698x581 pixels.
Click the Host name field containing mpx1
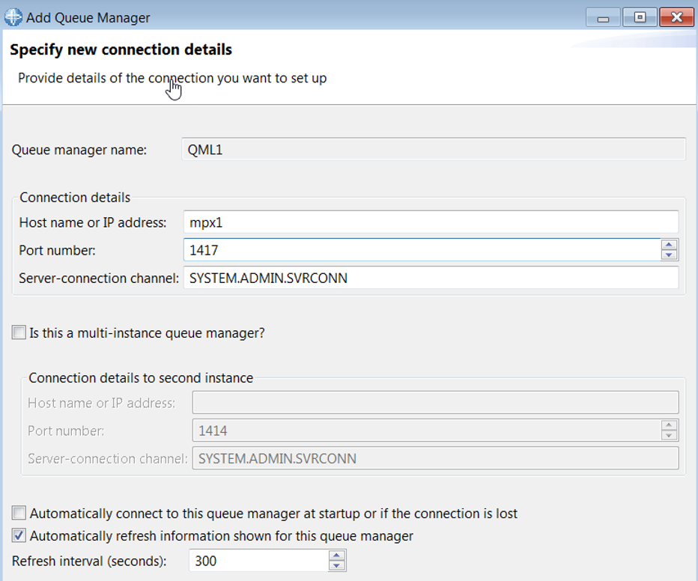tap(430, 222)
